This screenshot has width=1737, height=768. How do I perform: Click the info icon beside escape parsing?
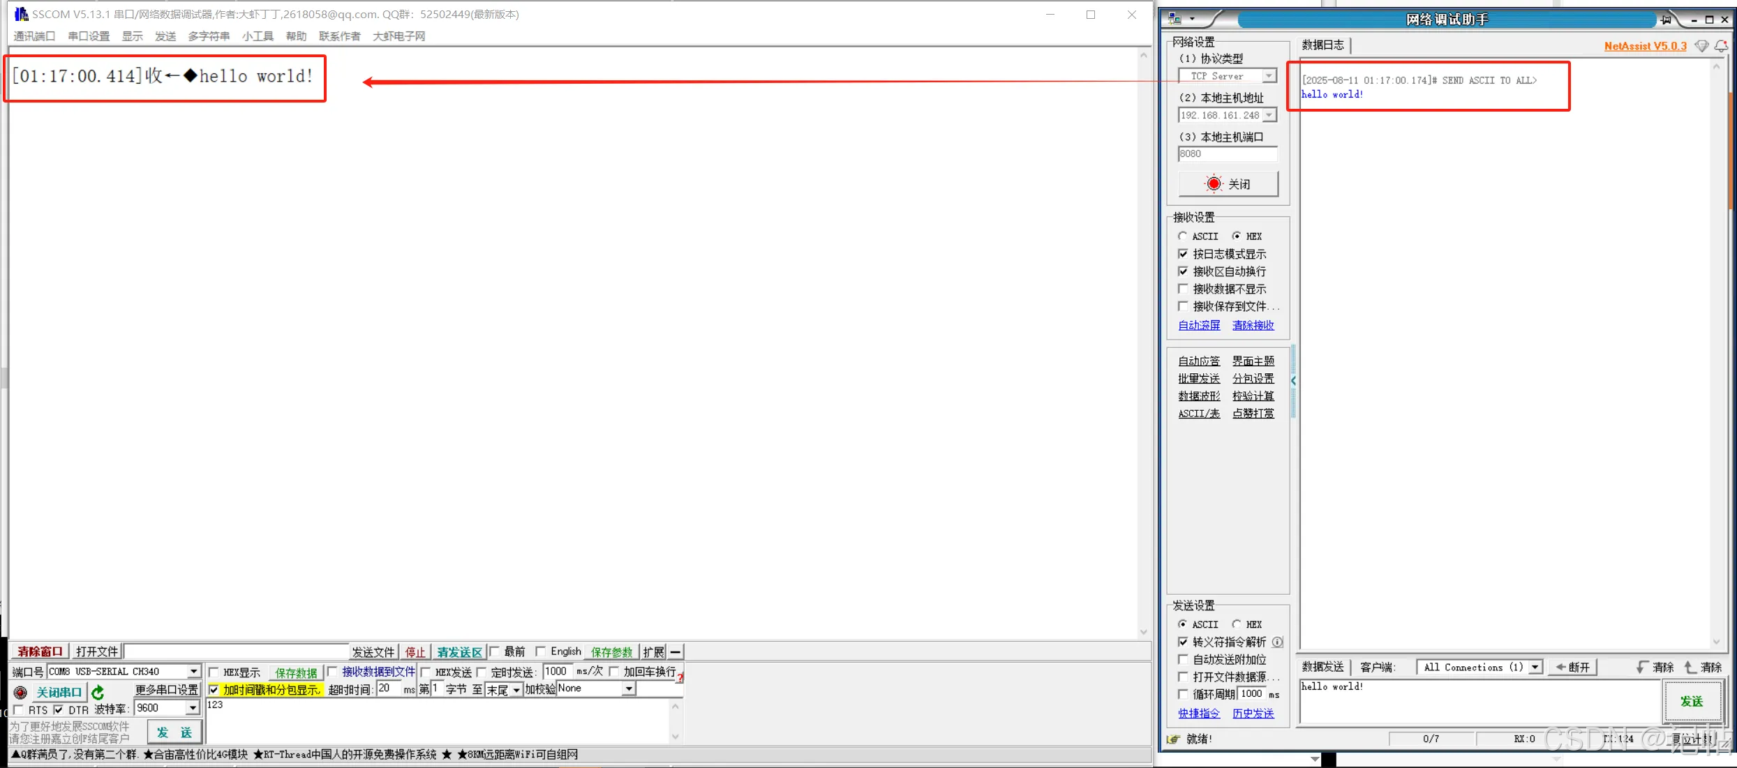tap(1277, 642)
